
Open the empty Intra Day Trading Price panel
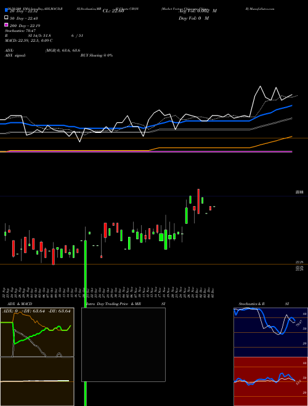coord(123,344)
